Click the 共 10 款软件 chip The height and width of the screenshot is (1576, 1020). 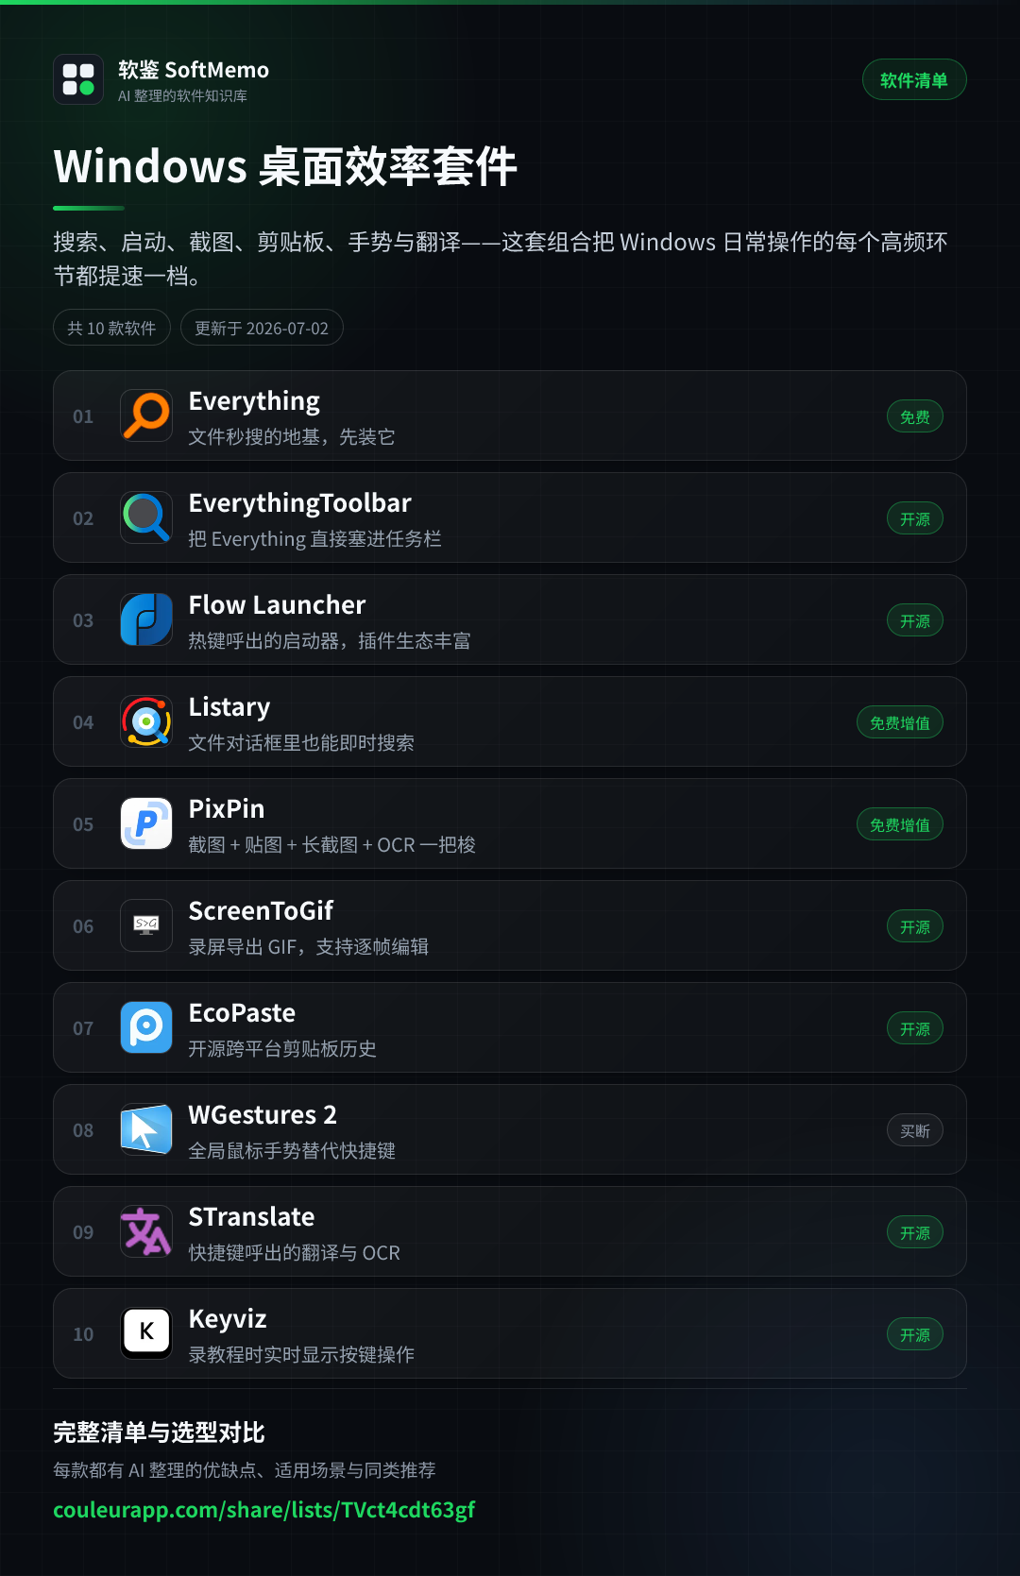[x=111, y=328]
